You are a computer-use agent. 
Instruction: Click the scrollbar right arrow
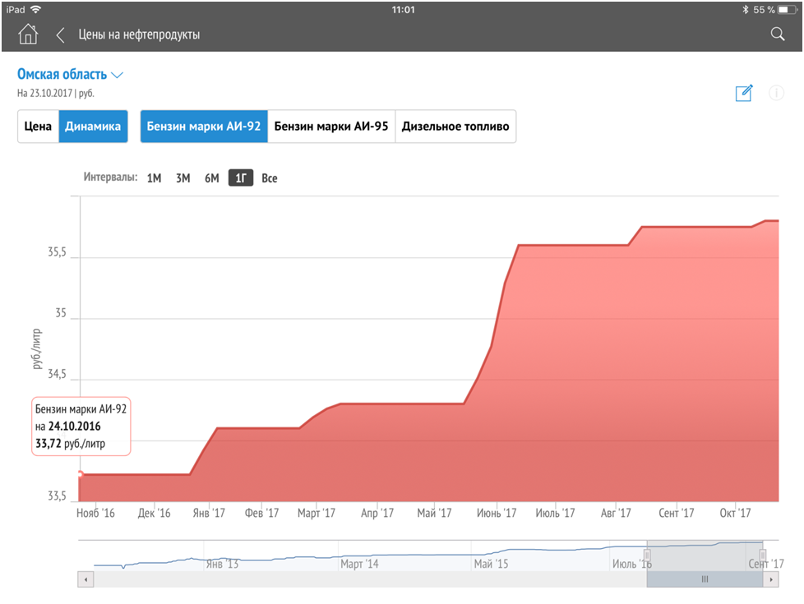point(771,579)
